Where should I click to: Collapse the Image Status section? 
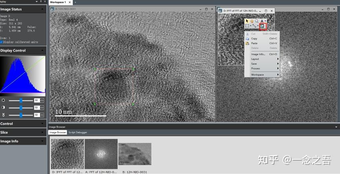click(42, 9)
